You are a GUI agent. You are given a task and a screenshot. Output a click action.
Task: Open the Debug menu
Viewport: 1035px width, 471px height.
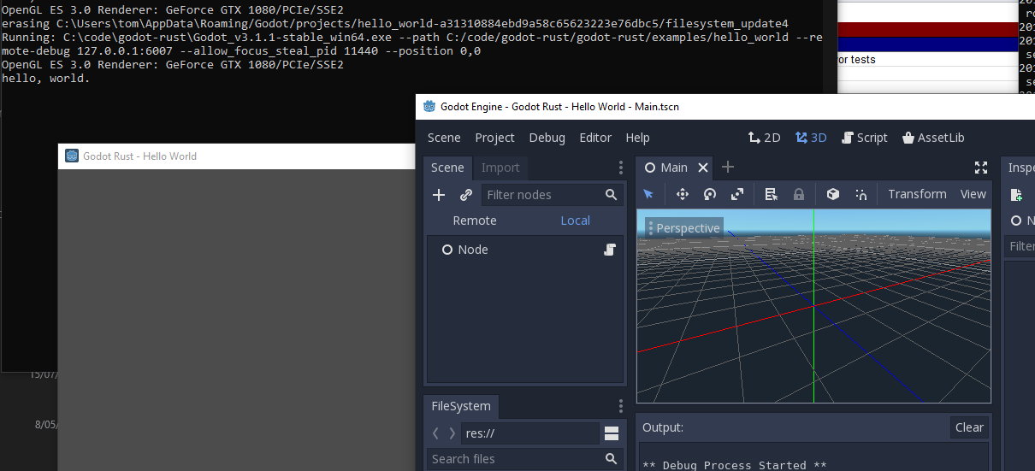coord(547,138)
